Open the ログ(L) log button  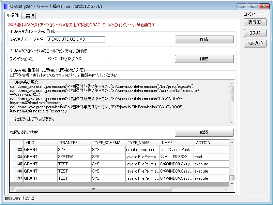tap(255, 33)
